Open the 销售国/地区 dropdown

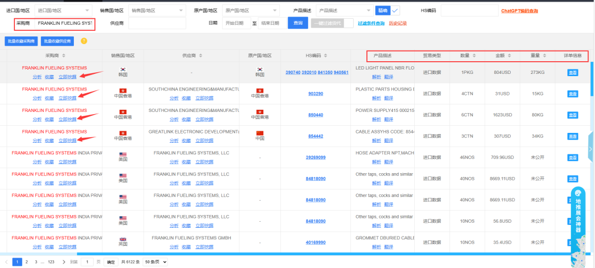(157, 10)
